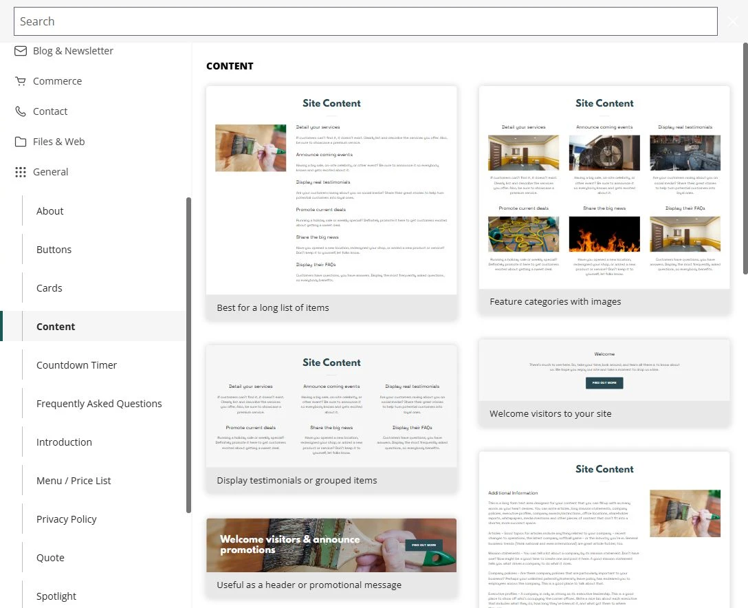Click the sidebar category list scrollbar

188,355
